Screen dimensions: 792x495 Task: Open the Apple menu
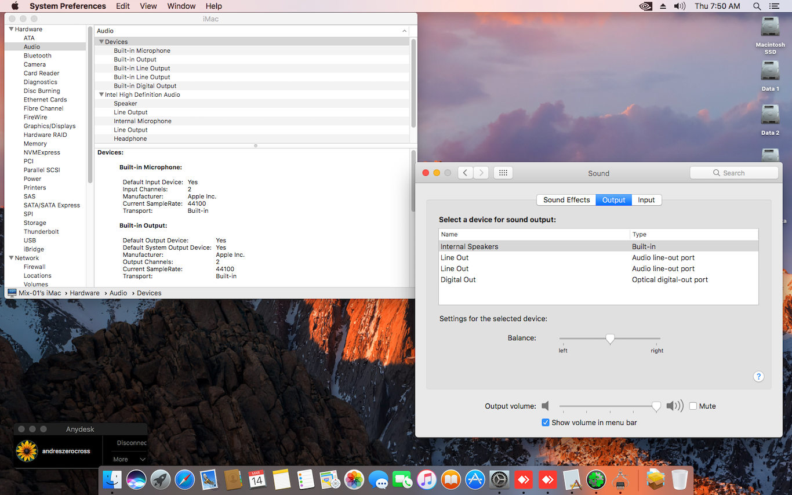coord(15,6)
